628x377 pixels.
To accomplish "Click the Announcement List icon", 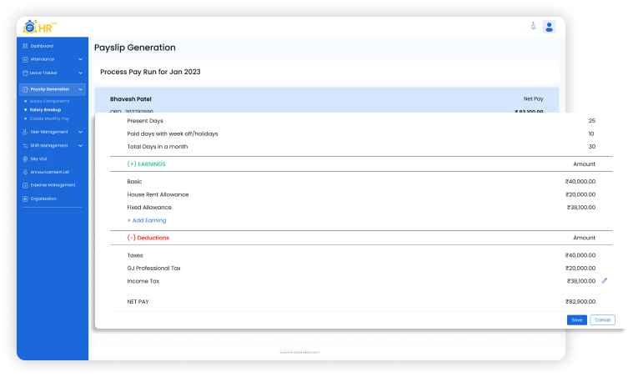I will coord(25,172).
